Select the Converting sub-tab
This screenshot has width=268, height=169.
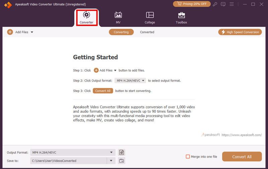121,32
